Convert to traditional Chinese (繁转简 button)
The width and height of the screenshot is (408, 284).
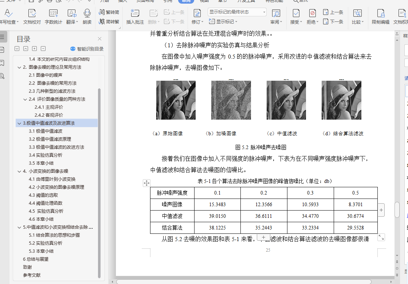(109, 12)
